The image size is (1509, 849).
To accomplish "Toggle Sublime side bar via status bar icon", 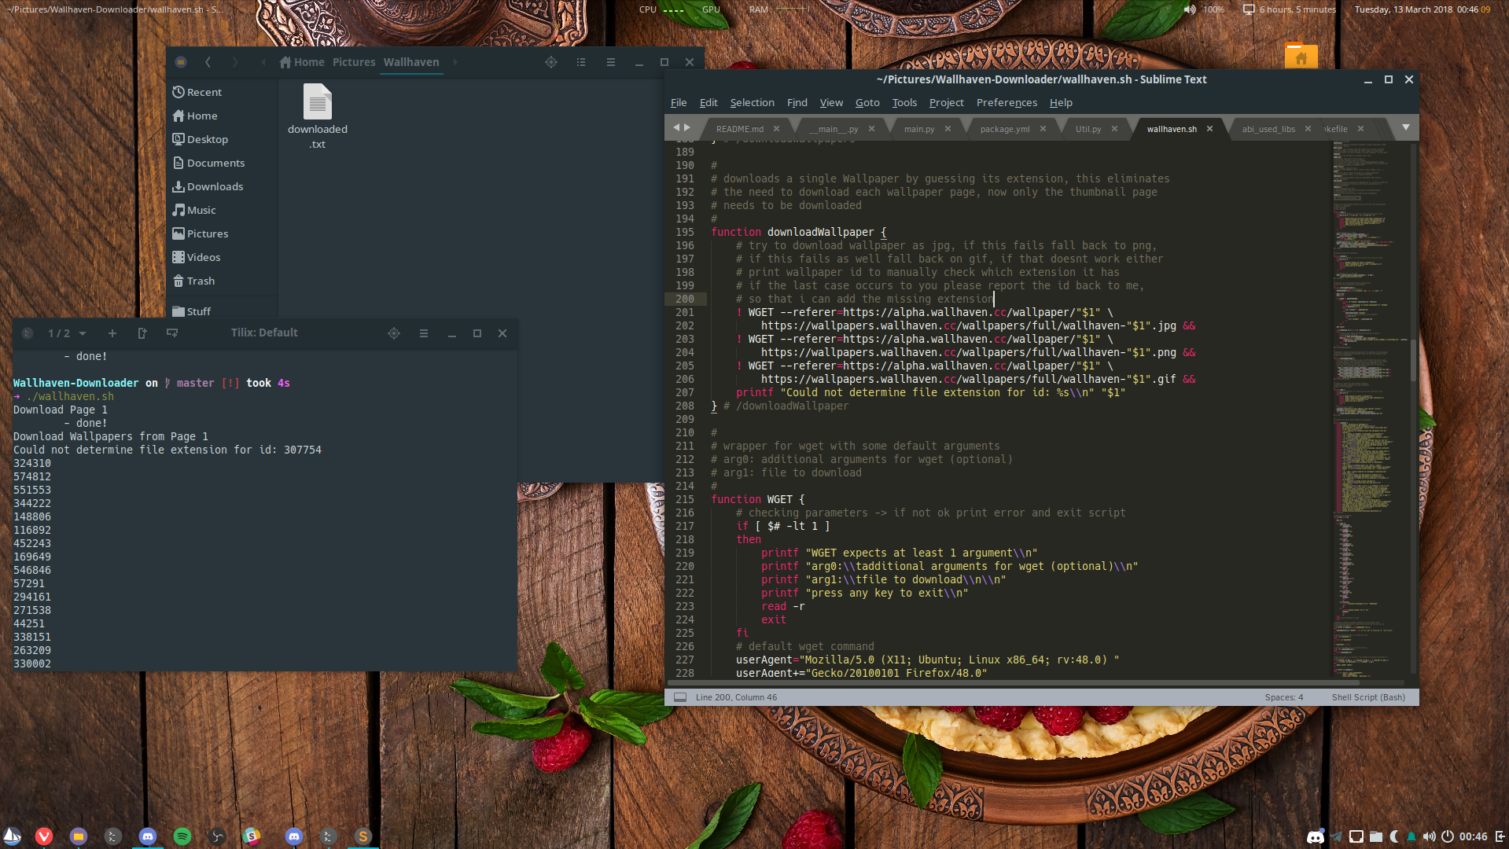I will pyautogui.click(x=680, y=697).
